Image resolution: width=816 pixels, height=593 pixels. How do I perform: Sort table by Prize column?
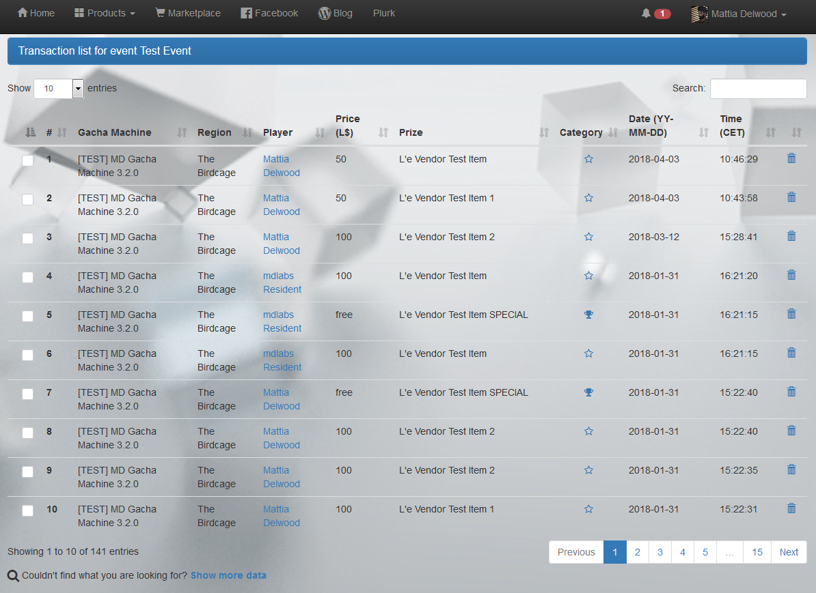pos(544,132)
